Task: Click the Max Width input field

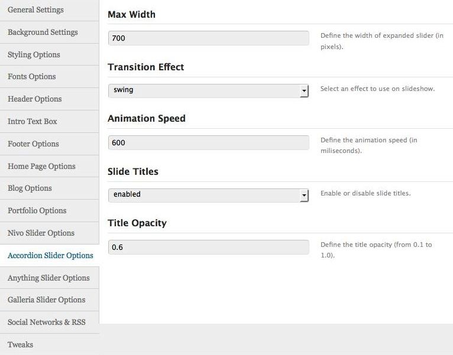Action: (x=208, y=38)
